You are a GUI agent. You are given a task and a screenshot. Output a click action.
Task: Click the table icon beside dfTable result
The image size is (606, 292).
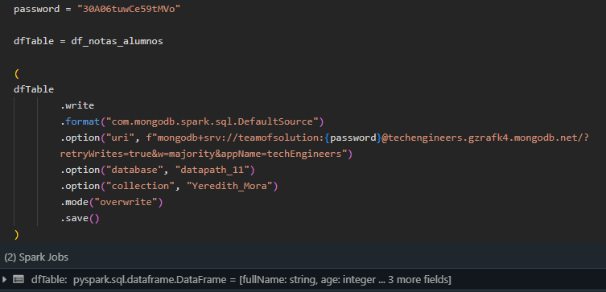pyautogui.click(x=19, y=279)
